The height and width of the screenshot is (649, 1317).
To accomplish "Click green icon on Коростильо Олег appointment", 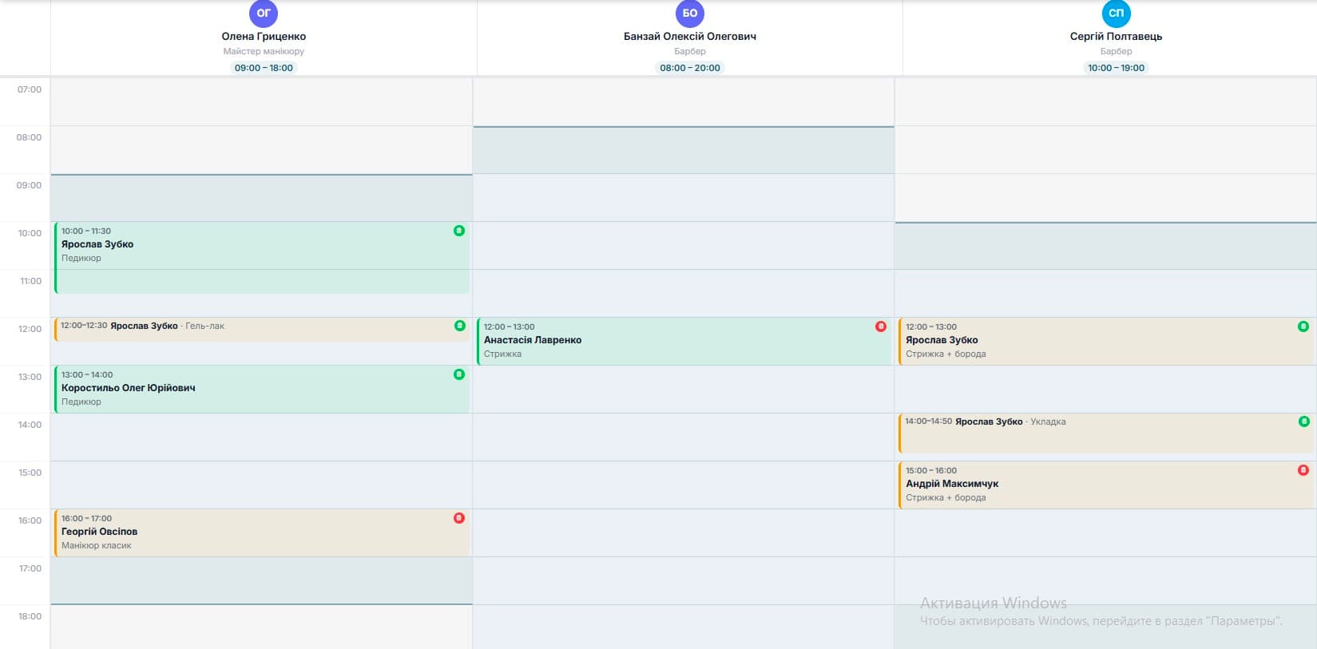I will [459, 374].
